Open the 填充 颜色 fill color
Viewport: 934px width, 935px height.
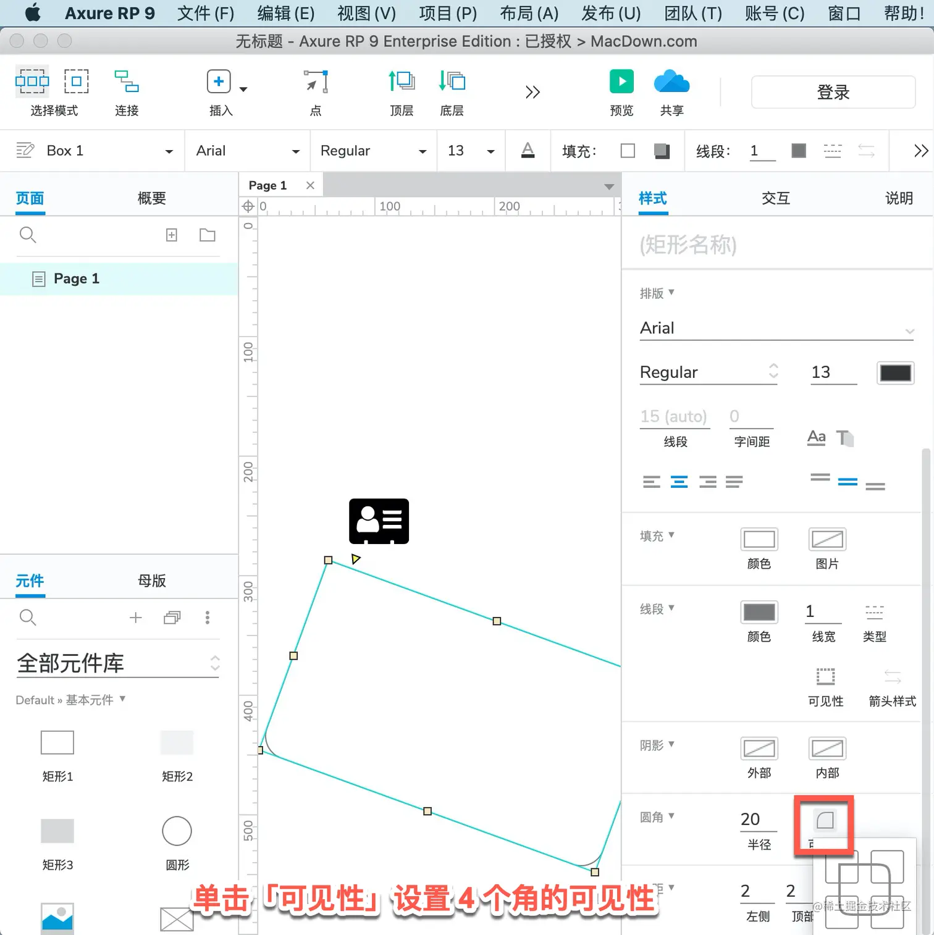759,539
